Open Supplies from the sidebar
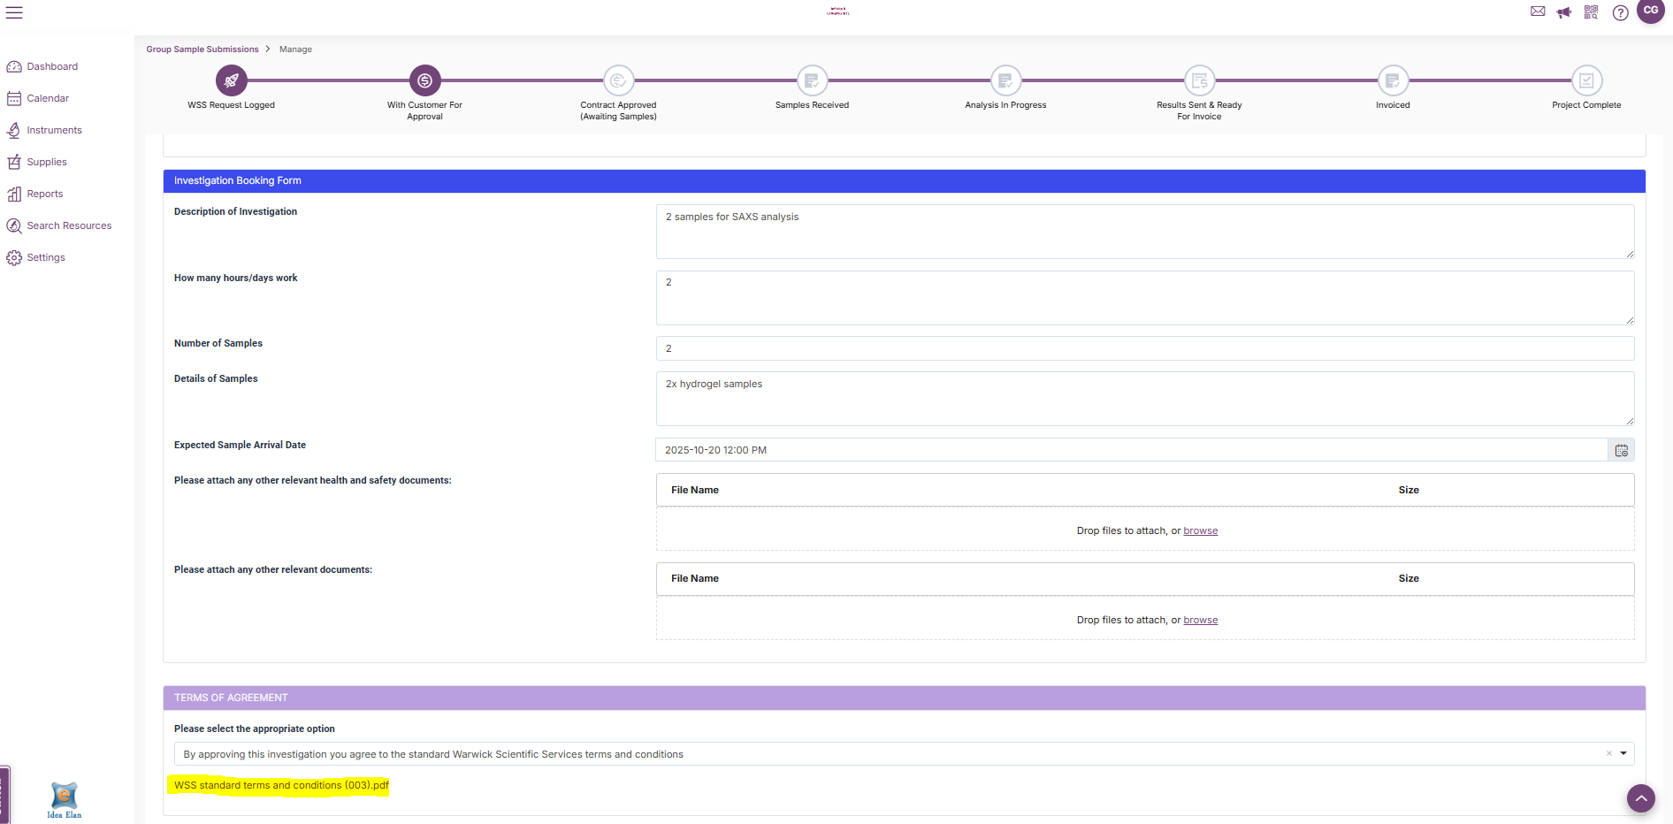This screenshot has height=824, width=1673. click(47, 162)
